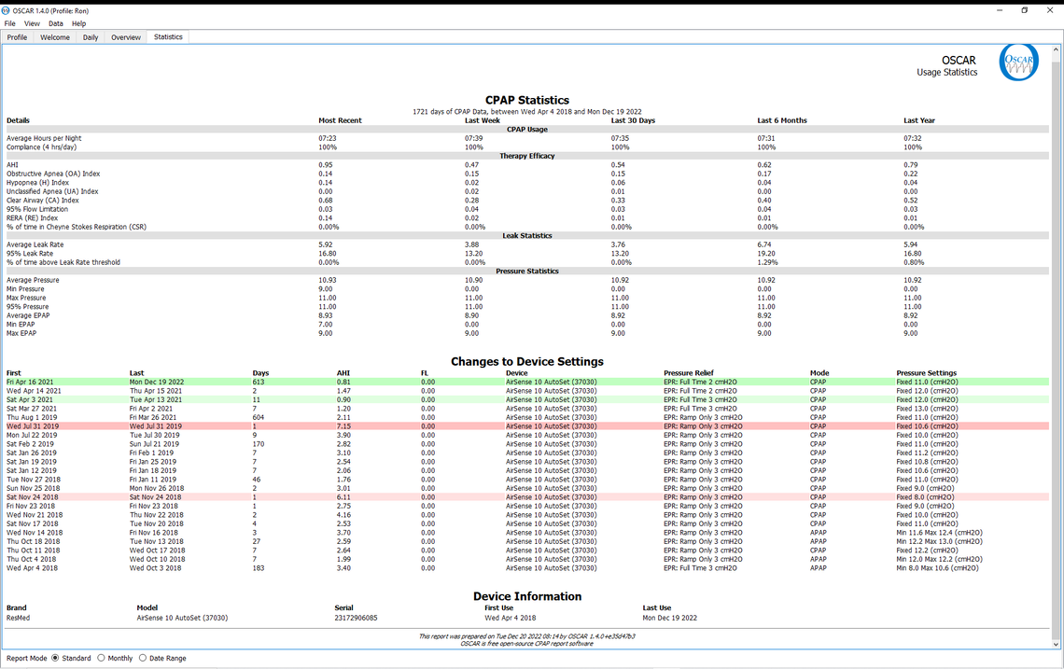
Task: Click the scroll up arrow of the report scrollbar
Action: (x=1056, y=50)
